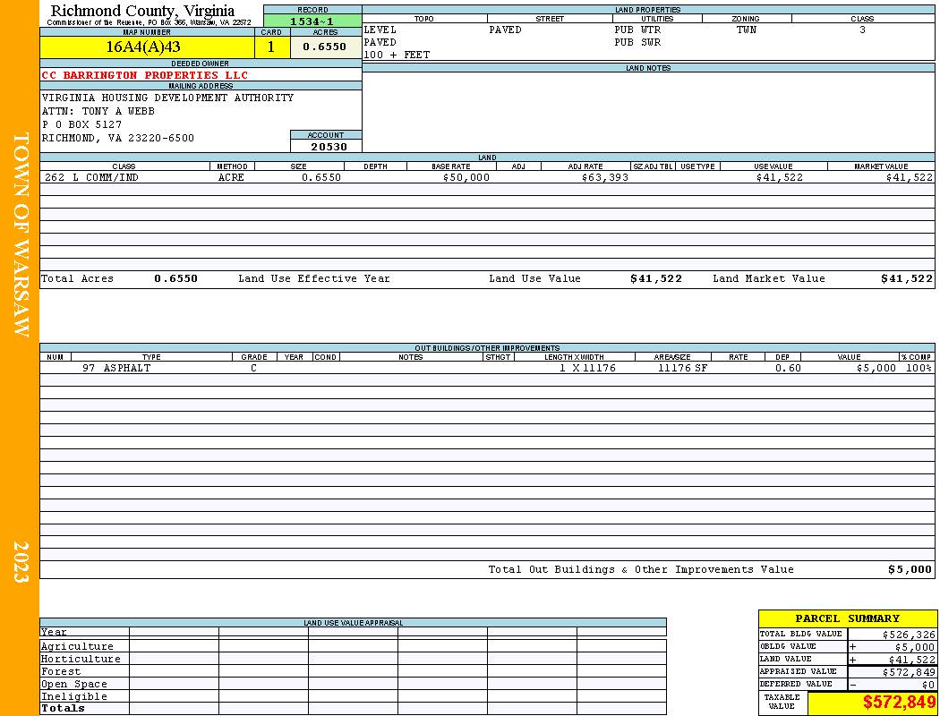Click total building value $526,326
Screen dimensions: 940x716
tap(909, 635)
